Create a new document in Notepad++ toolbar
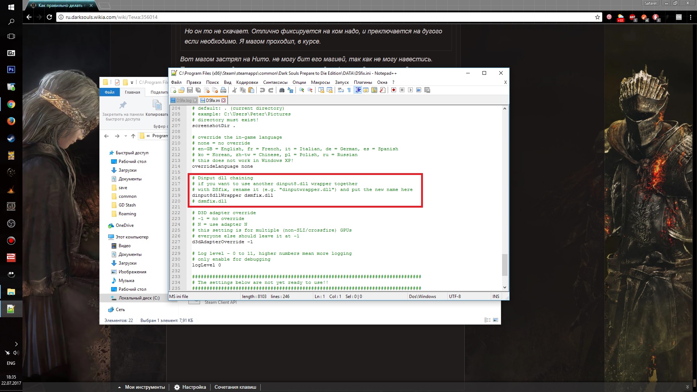The height and width of the screenshot is (392, 697). 173,90
